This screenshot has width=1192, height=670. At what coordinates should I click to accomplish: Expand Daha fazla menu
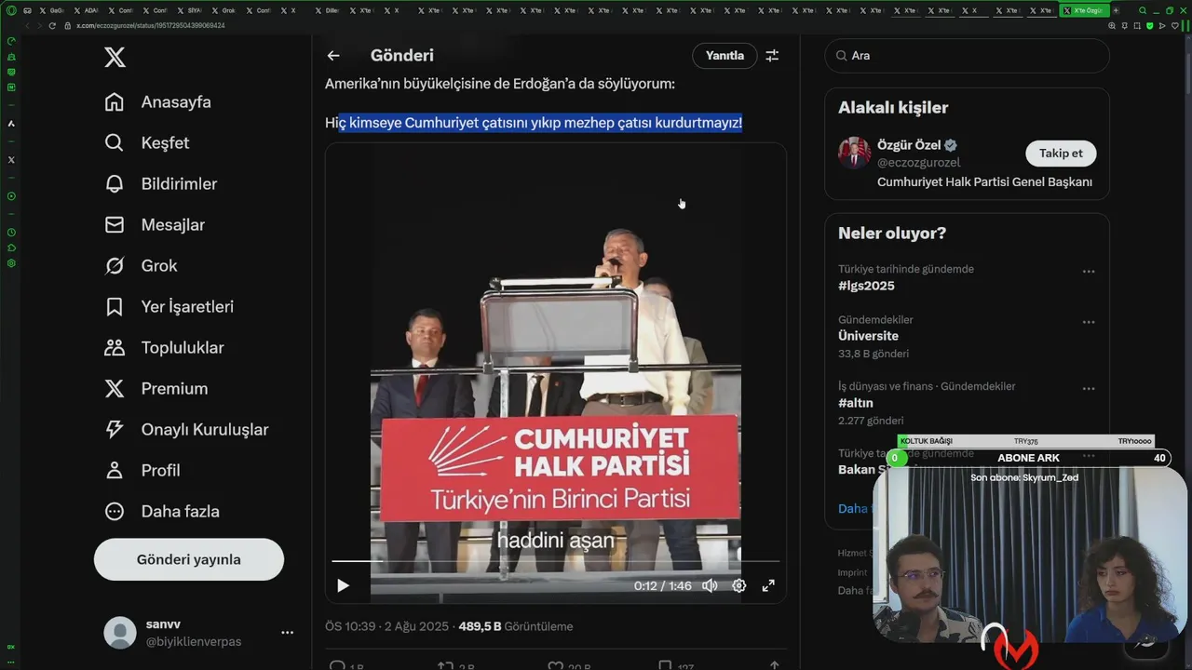(x=162, y=512)
